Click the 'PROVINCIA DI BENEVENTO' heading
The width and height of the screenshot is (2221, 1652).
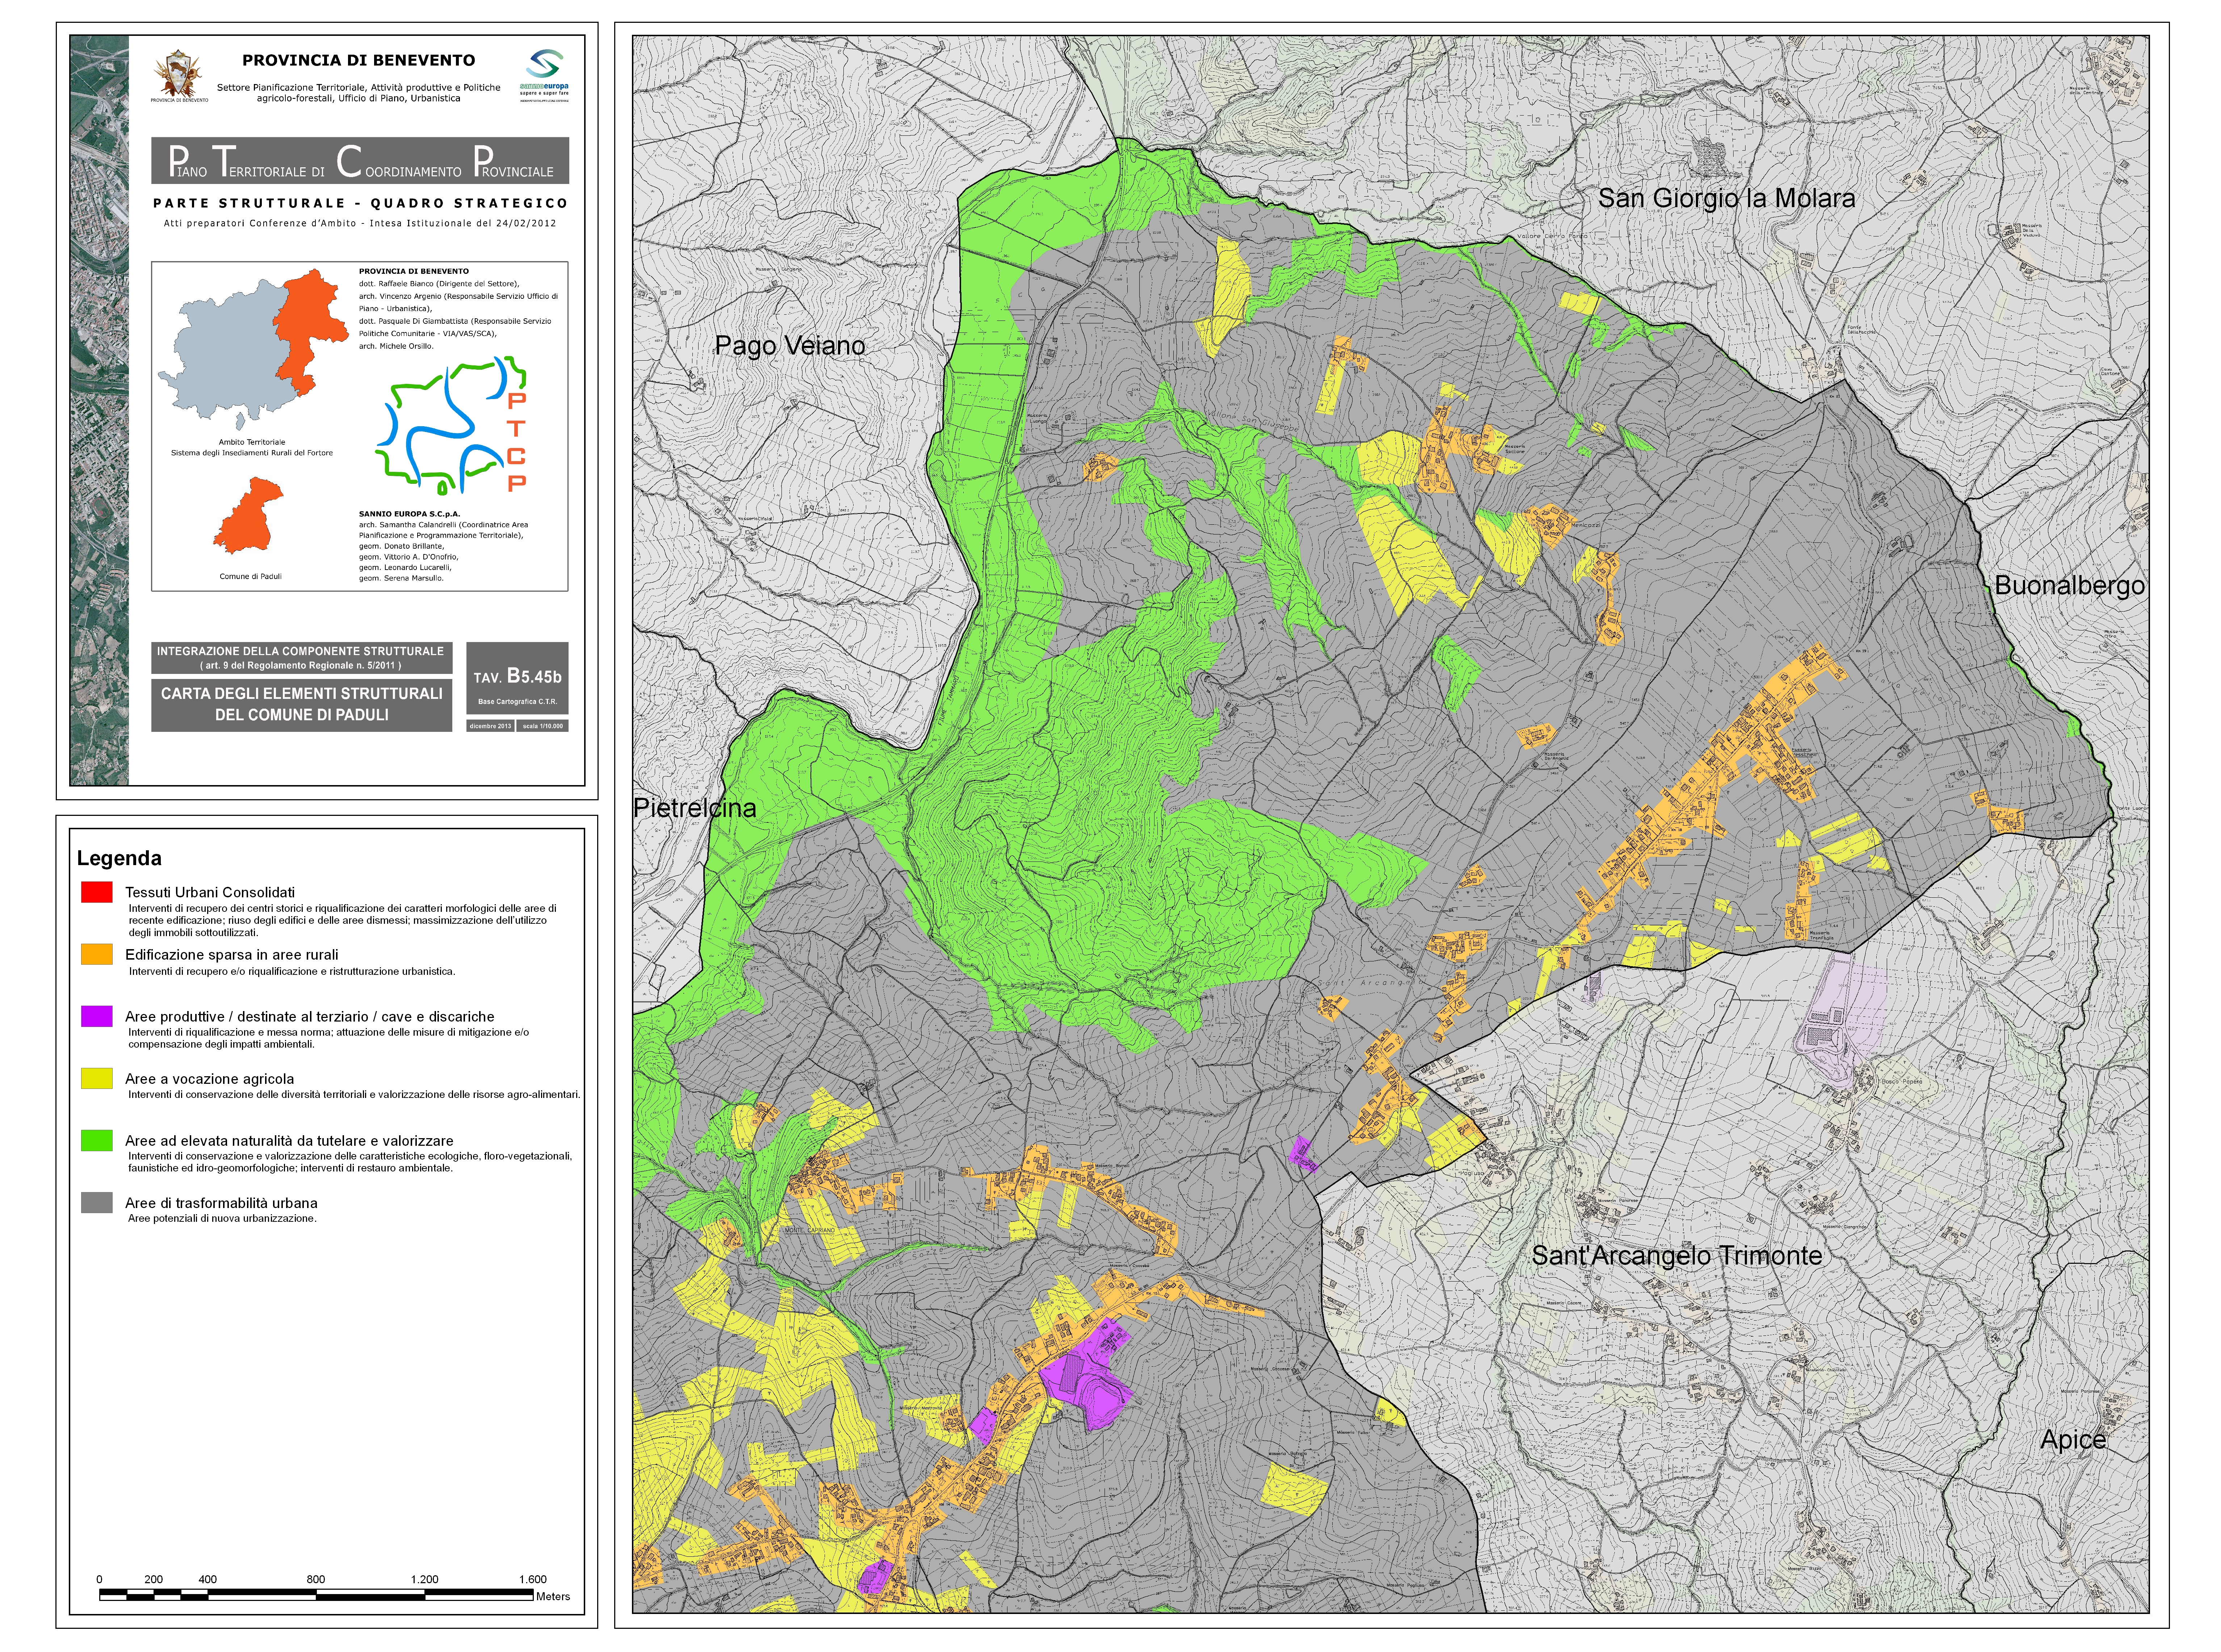point(359,60)
